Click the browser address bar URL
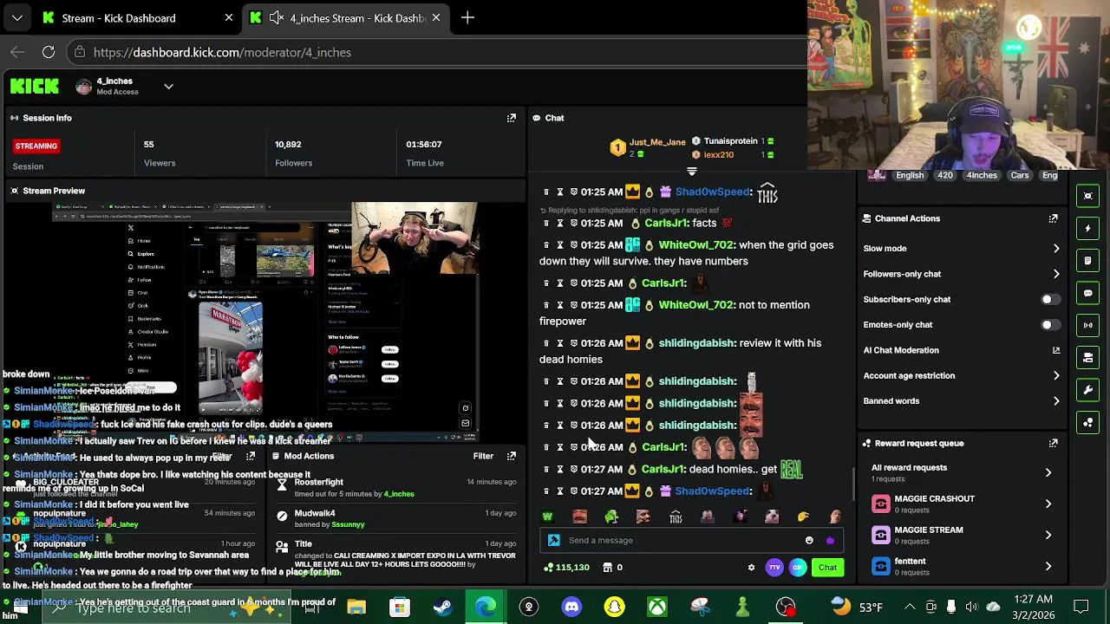The image size is (1110, 624). (222, 52)
